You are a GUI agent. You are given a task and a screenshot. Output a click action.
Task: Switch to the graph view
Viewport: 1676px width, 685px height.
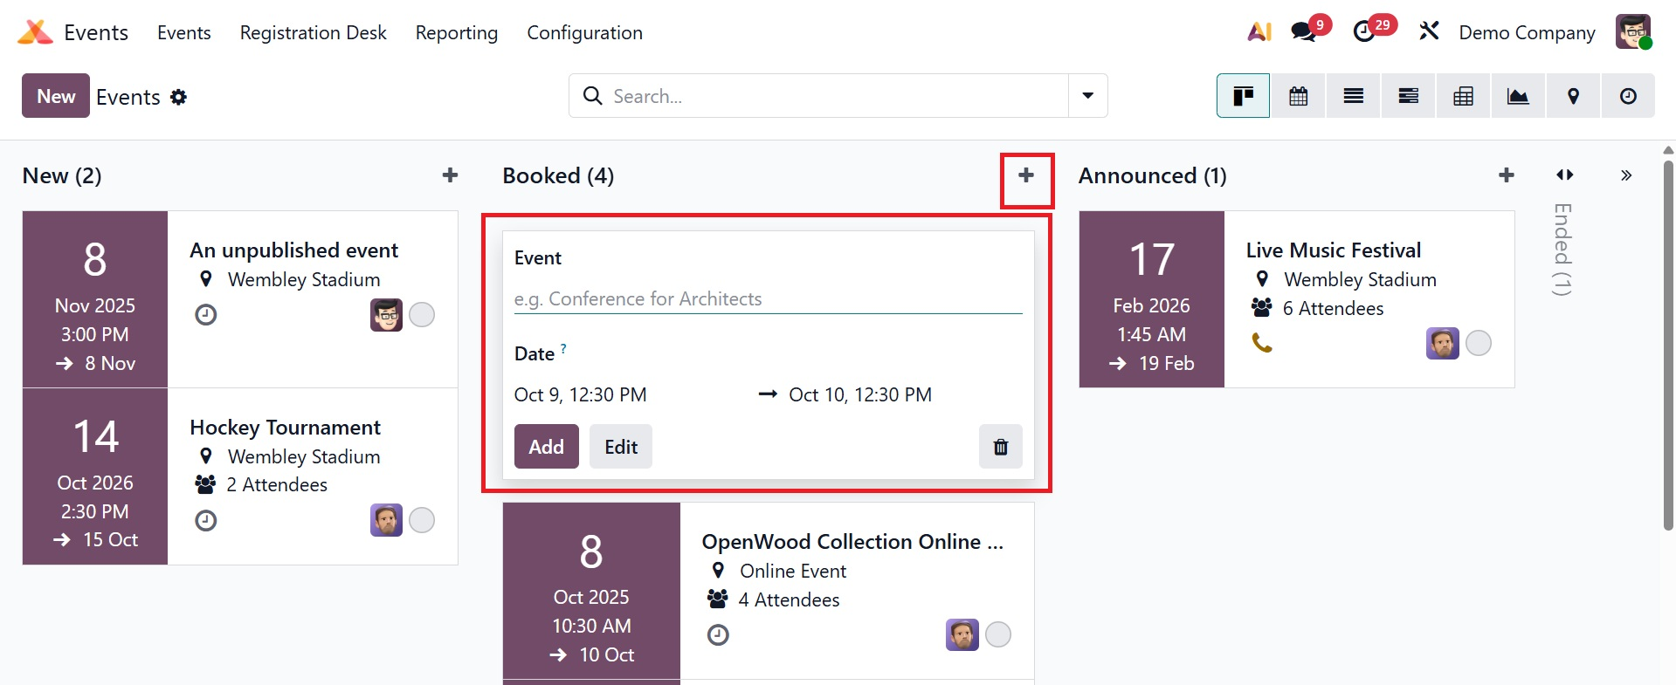(x=1518, y=96)
